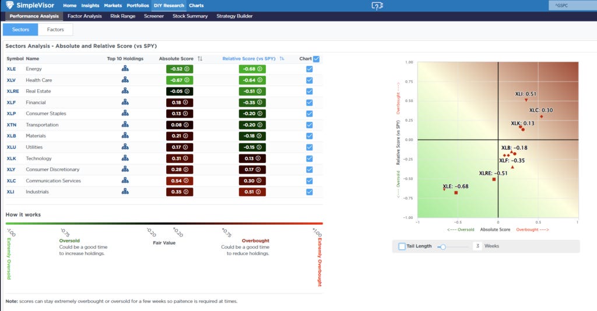Screen dimensions: 597x311
Task: Open Top 10 Holdings icon for Utilities
Action: (x=125, y=147)
